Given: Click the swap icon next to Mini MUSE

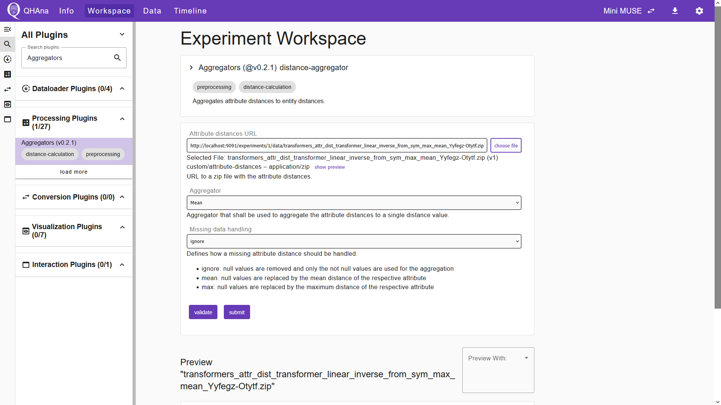Looking at the screenshot, I should (651, 11).
